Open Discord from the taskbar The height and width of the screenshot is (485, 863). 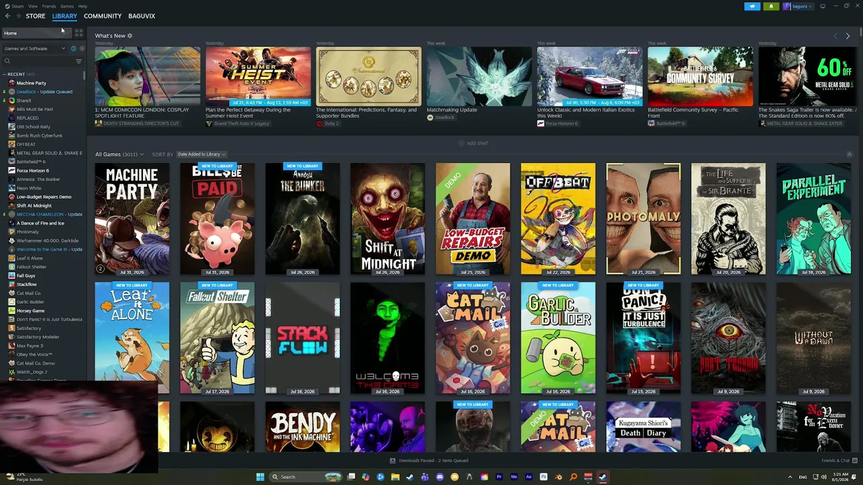(x=440, y=477)
